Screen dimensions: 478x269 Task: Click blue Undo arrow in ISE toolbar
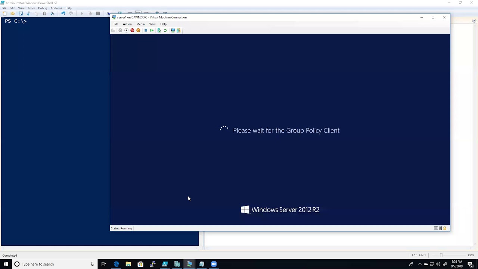click(x=63, y=13)
